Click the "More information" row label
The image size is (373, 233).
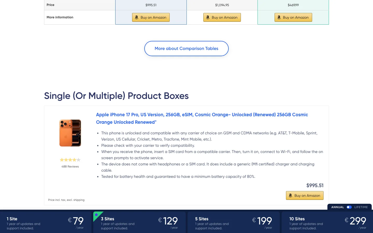[60, 17]
